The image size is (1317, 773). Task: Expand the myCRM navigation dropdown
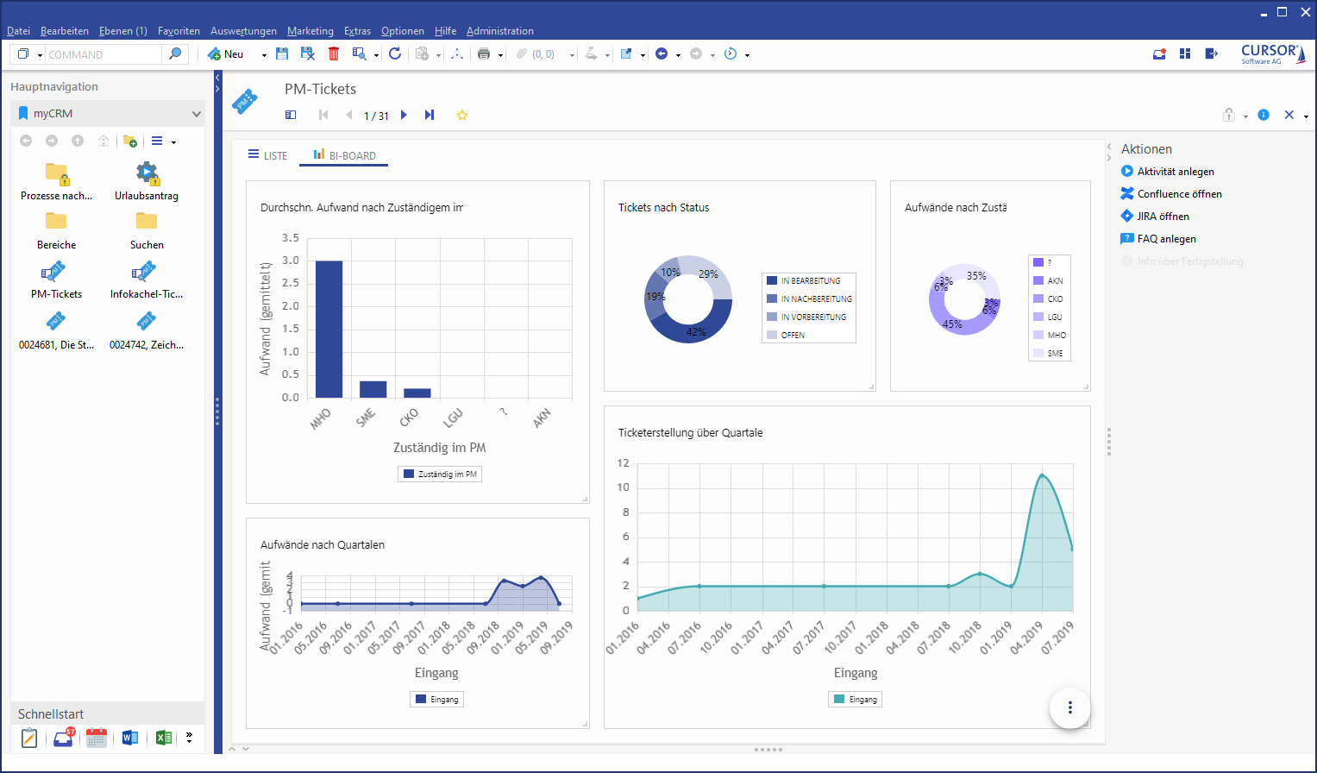pos(196,114)
